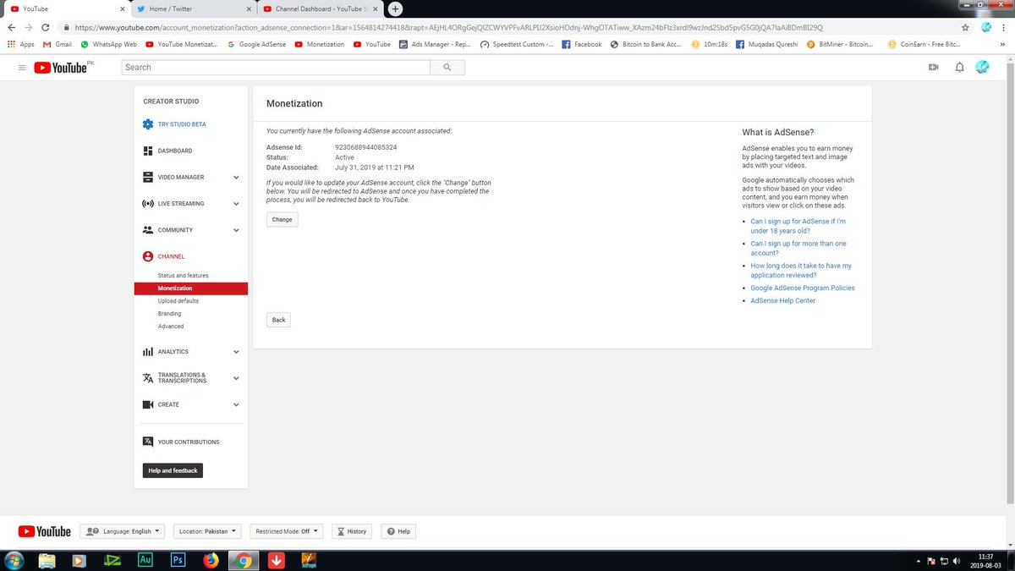The height and width of the screenshot is (571, 1015).
Task: Open Adobe Audition from the taskbar
Action: pos(145,559)
